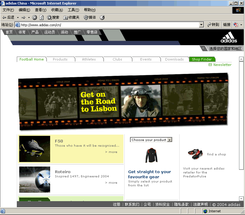
Task: Click the page icon in address bar
Action: coord(18,25)
